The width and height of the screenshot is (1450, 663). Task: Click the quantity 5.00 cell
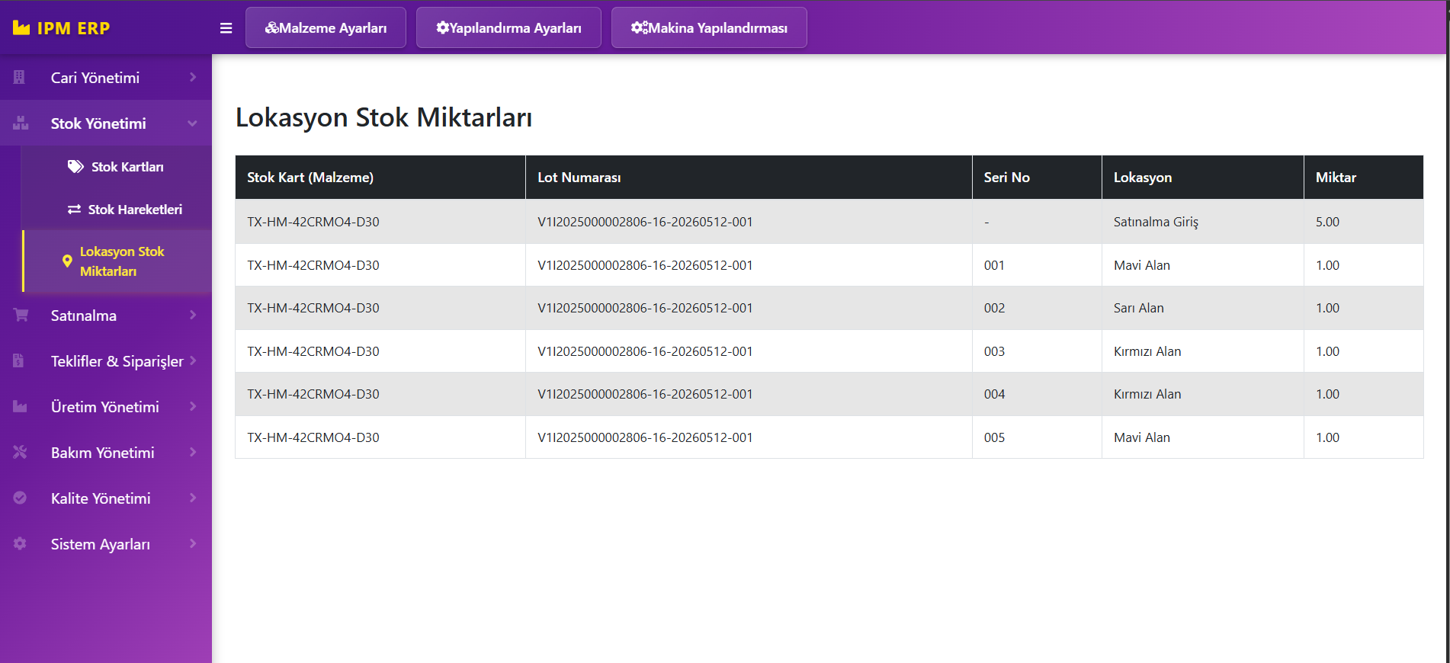1363,222
